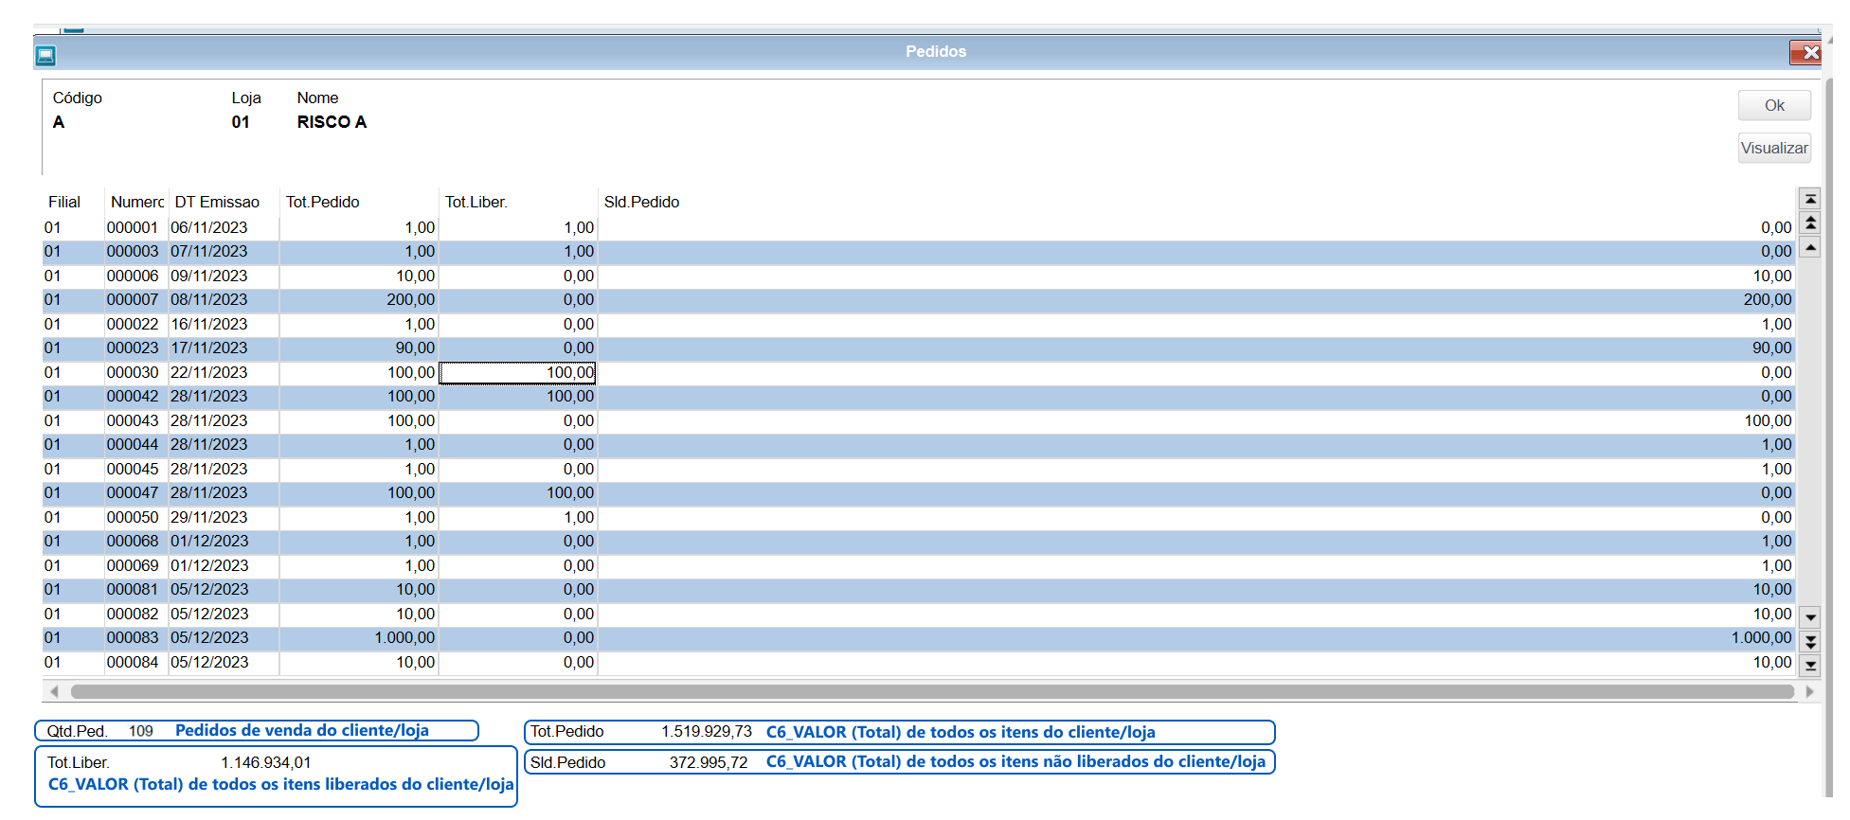Click Tot.Liber. cell of order 000030

[x=518, y=373]
